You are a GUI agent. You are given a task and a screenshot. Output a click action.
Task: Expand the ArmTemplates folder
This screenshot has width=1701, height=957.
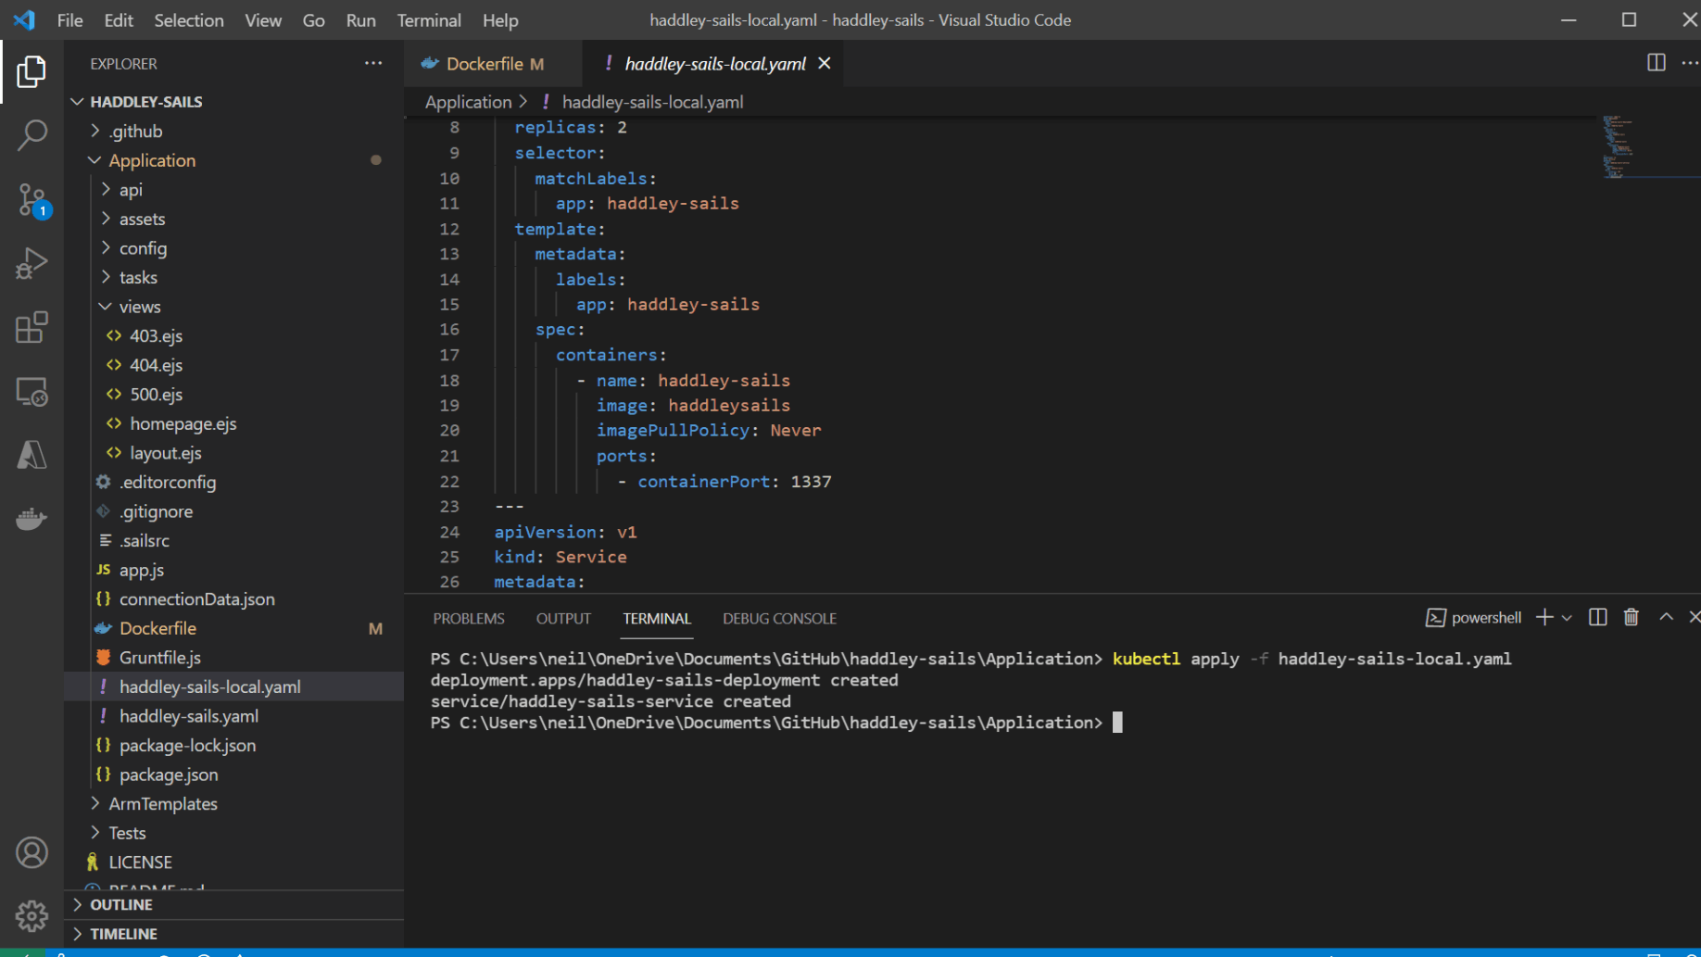162,804
